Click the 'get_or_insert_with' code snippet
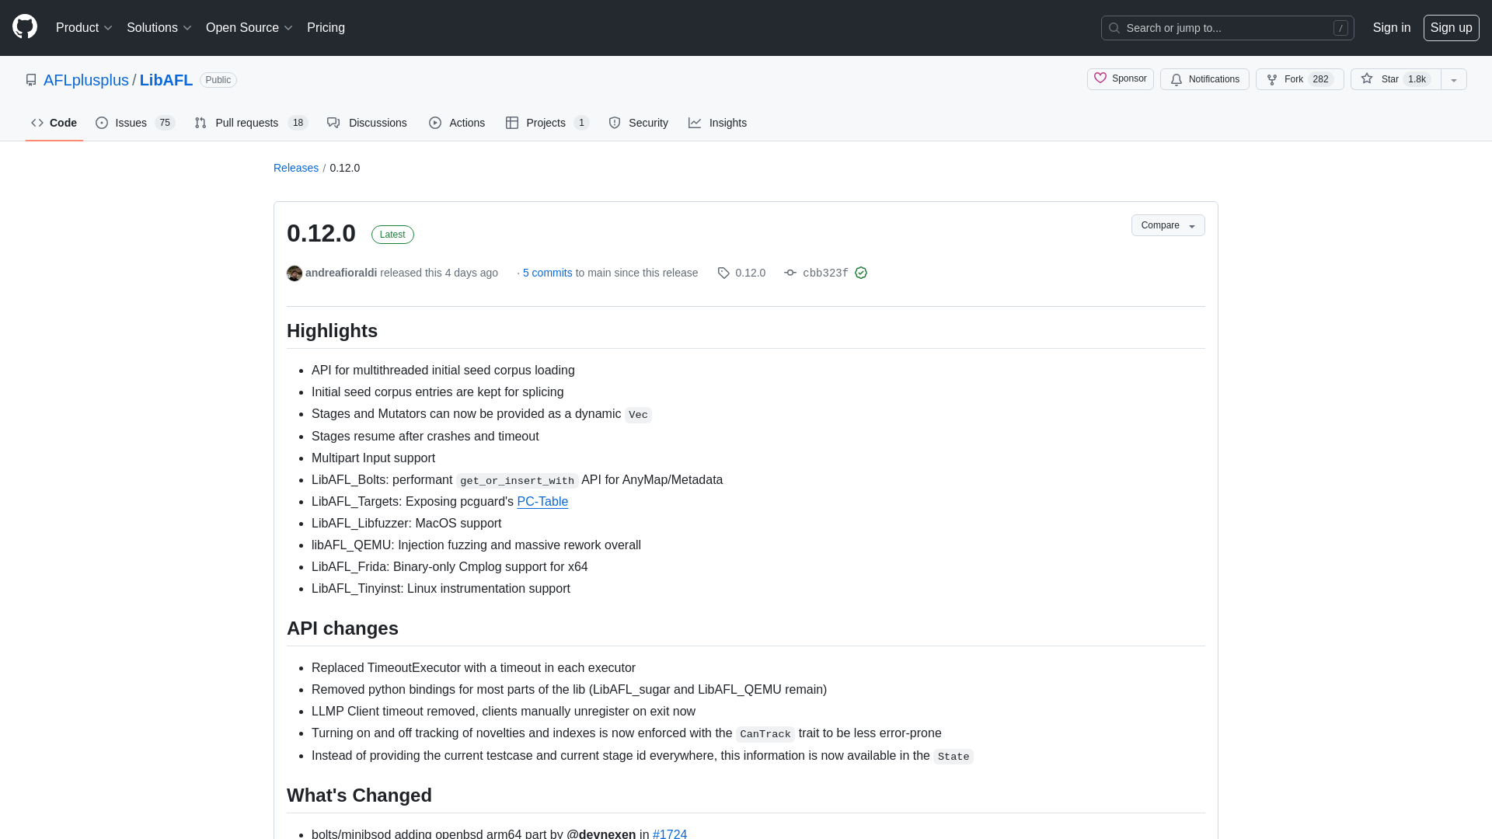The height and width of the screenshot is (839, 1492). click(x=517, y=481)
